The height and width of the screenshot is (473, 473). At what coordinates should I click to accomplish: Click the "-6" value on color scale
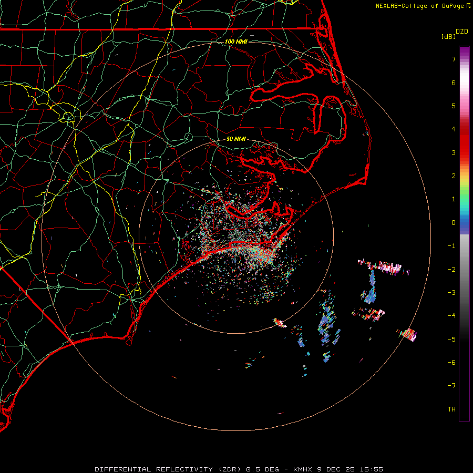451,363
